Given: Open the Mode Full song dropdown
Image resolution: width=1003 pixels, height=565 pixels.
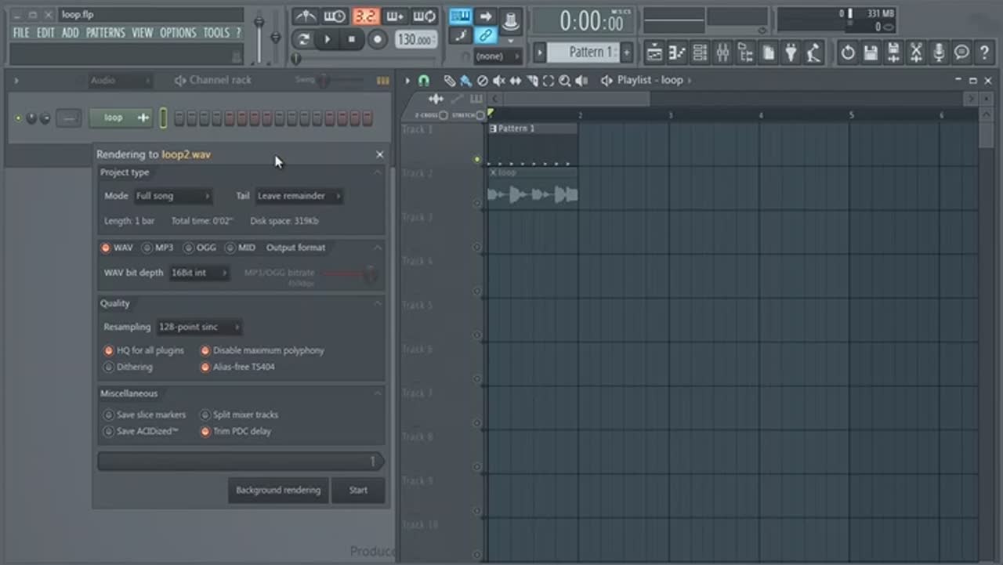Looking at the screenshot, I should [x=172, y=196].
